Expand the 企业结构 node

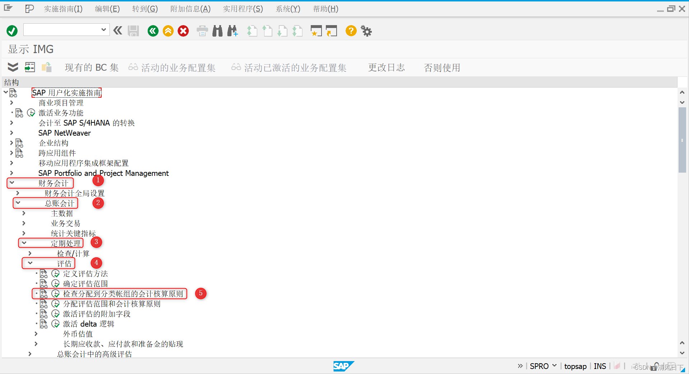point(11,143)
